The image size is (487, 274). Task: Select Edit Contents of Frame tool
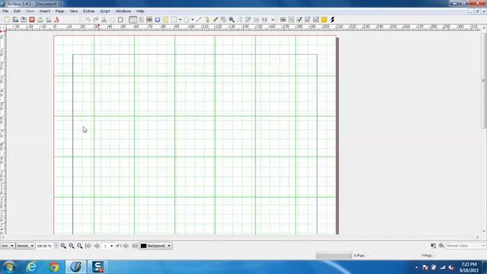(x=240, y=20)
